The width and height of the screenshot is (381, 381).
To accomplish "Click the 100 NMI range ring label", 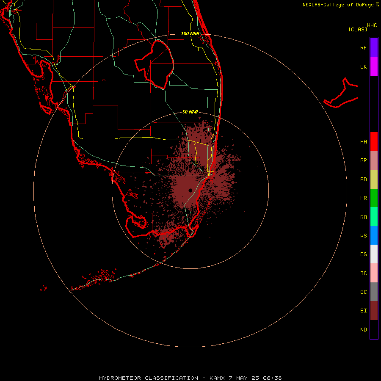I will tap(190, 33).
